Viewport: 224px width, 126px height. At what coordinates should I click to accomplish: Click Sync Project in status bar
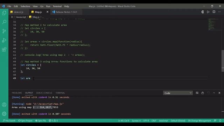pos(25,121)
